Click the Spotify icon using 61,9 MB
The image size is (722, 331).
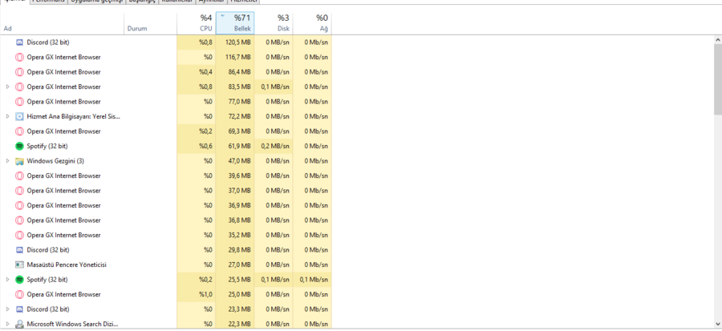pyautogui.click(x=20, y=146)
